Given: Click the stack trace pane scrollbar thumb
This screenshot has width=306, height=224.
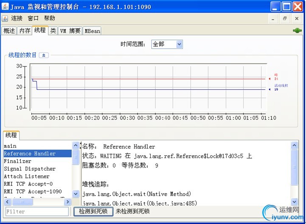Looking at the screenshot, I should click(294, 167).
